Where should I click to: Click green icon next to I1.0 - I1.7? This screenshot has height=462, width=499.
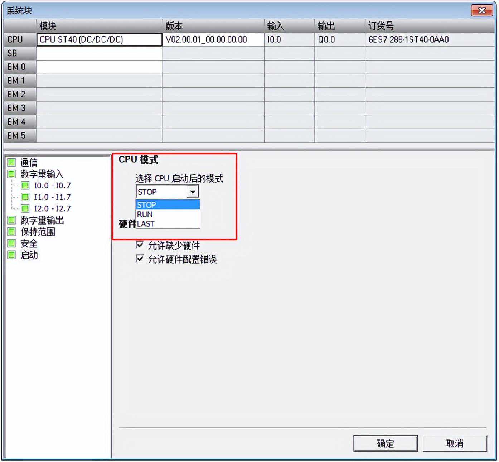point(25,197)
